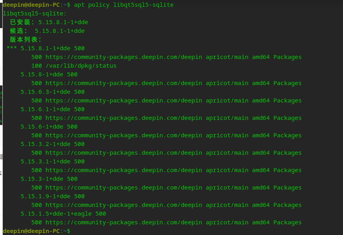The image size is (343, 235).
Task: Click the "已安装: 5.15.8.1-1+dde" installed line
Action: point(49,22)
